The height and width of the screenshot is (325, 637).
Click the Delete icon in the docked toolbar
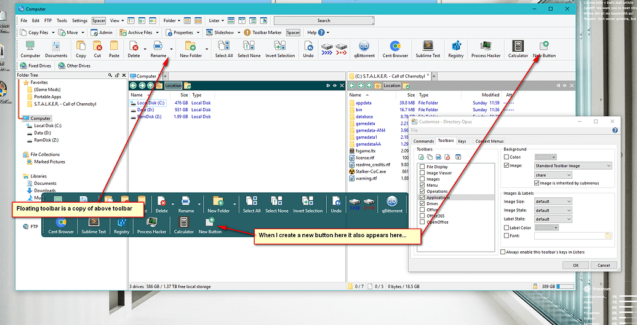(134, 46)
